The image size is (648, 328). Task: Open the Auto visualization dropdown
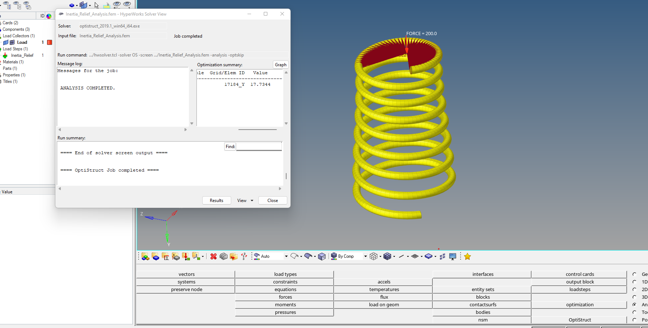[286, 256]
